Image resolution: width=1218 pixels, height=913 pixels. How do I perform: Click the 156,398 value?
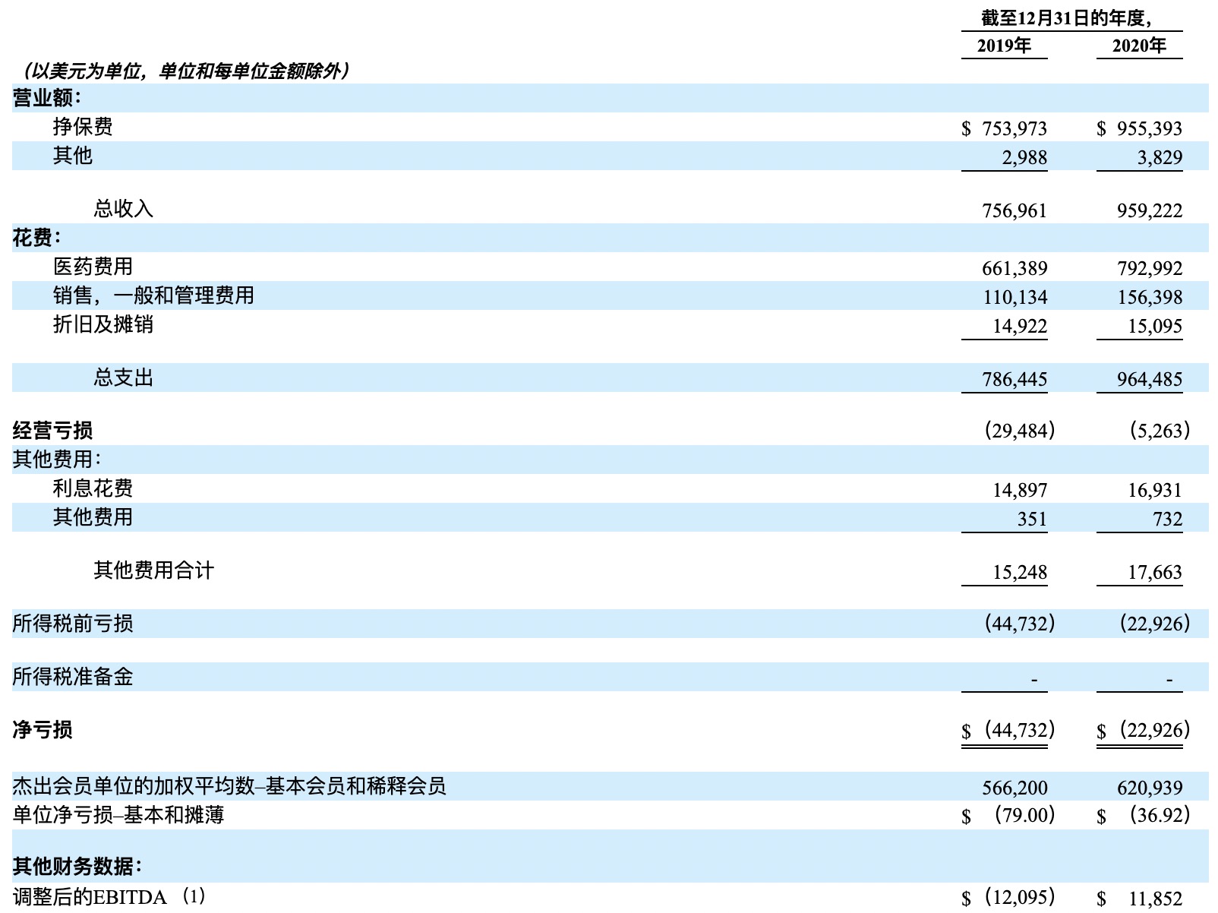tap(1150, 297)
